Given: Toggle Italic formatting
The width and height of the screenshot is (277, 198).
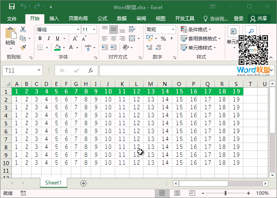Looking at the screenshot, I should pos(49,38).
